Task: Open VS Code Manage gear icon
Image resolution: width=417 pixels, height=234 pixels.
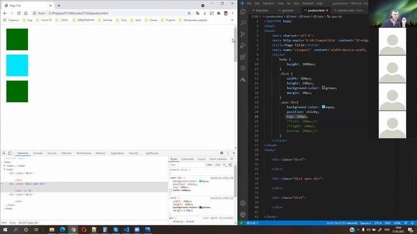Action: pyautogui.click(x=242, y=214)
